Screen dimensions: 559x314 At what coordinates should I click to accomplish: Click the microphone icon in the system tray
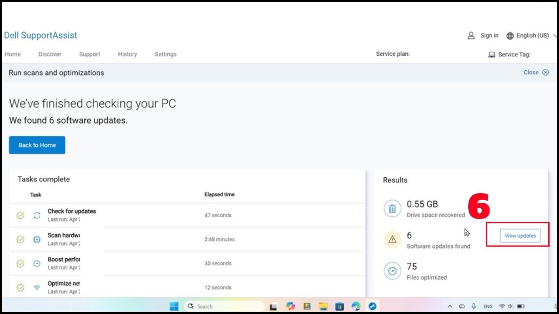pos(474,306)
